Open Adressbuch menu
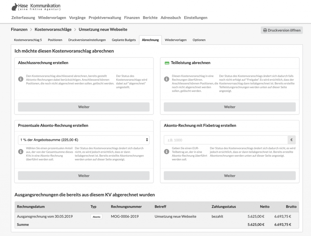Screen dimensions: 311x236 [x=171, y=17]
